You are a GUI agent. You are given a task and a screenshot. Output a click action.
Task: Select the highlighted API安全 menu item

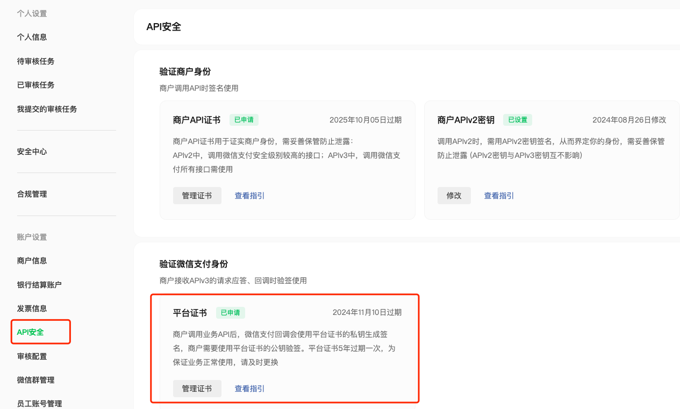pos(30,332)
